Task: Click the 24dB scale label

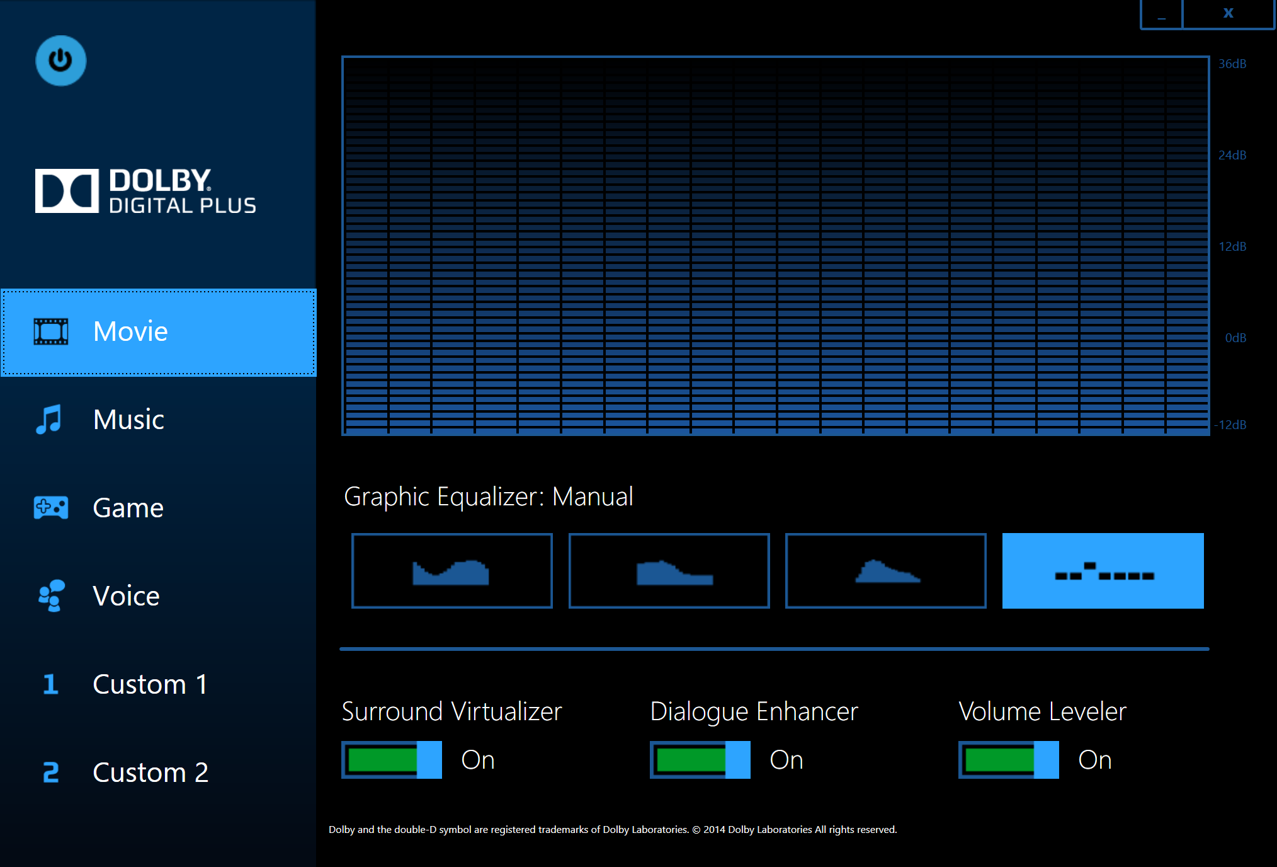Action: tap(1232, 155)
